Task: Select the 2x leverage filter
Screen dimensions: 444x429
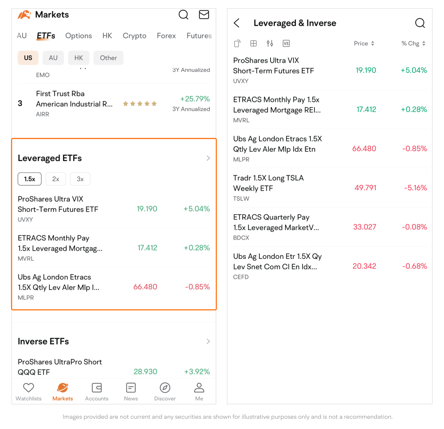Action: [55, 179]
